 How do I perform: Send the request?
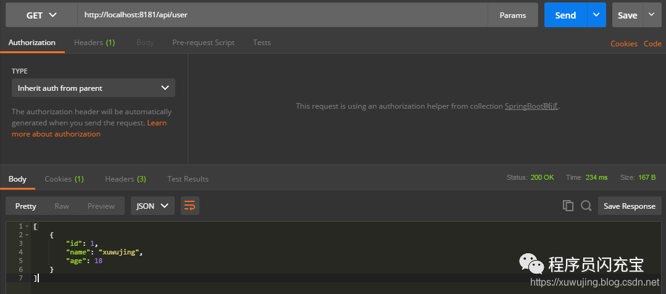565,15
